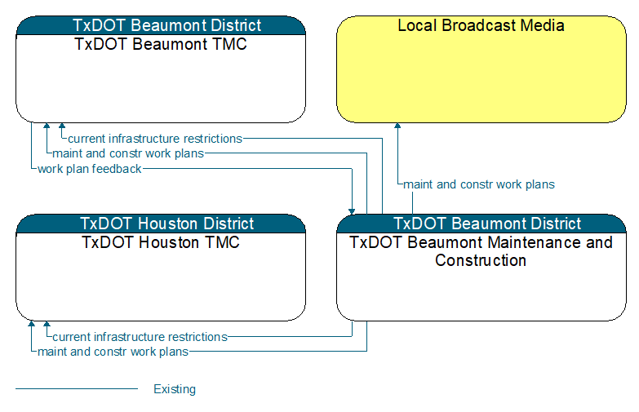Click 'maint and constr work plans' label under Beaumont TMC
Image resolution: width=639 pixels, height=412 pixels.
(x=128, y=153)
